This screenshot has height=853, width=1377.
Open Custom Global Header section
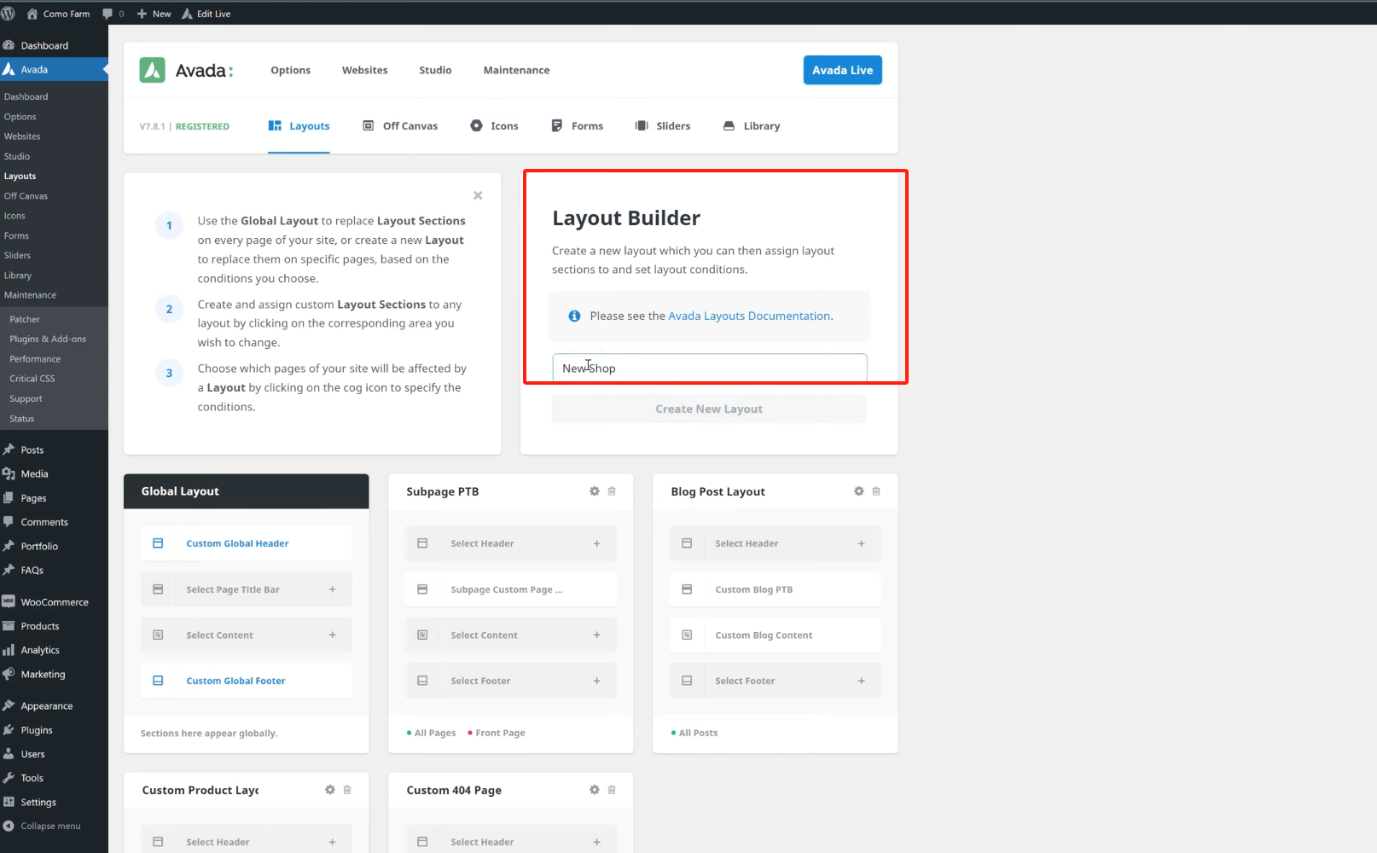(x=237, y=543)
